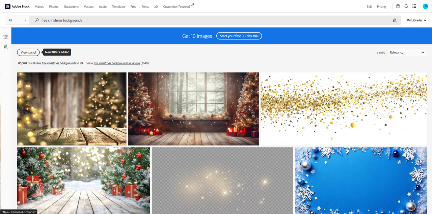Select the 3D navigation item
432x214 pixels.
coord(156,6)
